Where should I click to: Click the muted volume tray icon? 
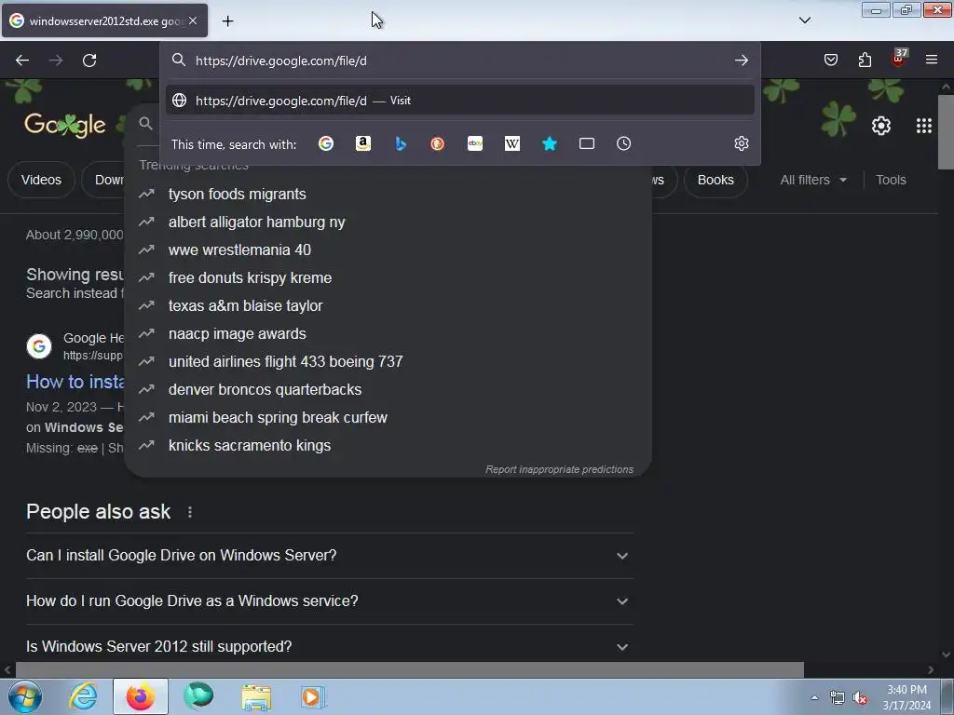pyautogui.click(x=860, y=698)
